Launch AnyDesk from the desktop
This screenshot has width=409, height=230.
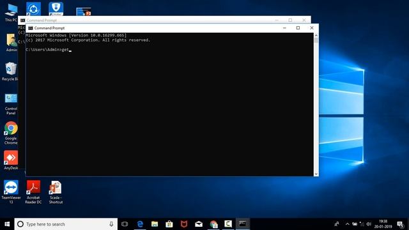pyautogui.click(x=11, y=160)
